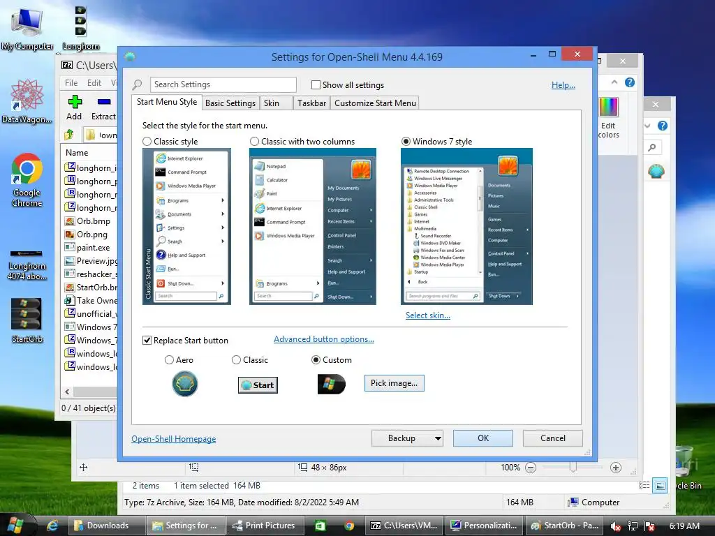This screenshot has height=536, width=715.
Task: Visit Open-Shell Homepage link
Action: coord(174,439)
